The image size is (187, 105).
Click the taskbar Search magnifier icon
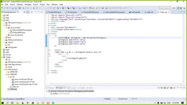[x=7, y=103]
